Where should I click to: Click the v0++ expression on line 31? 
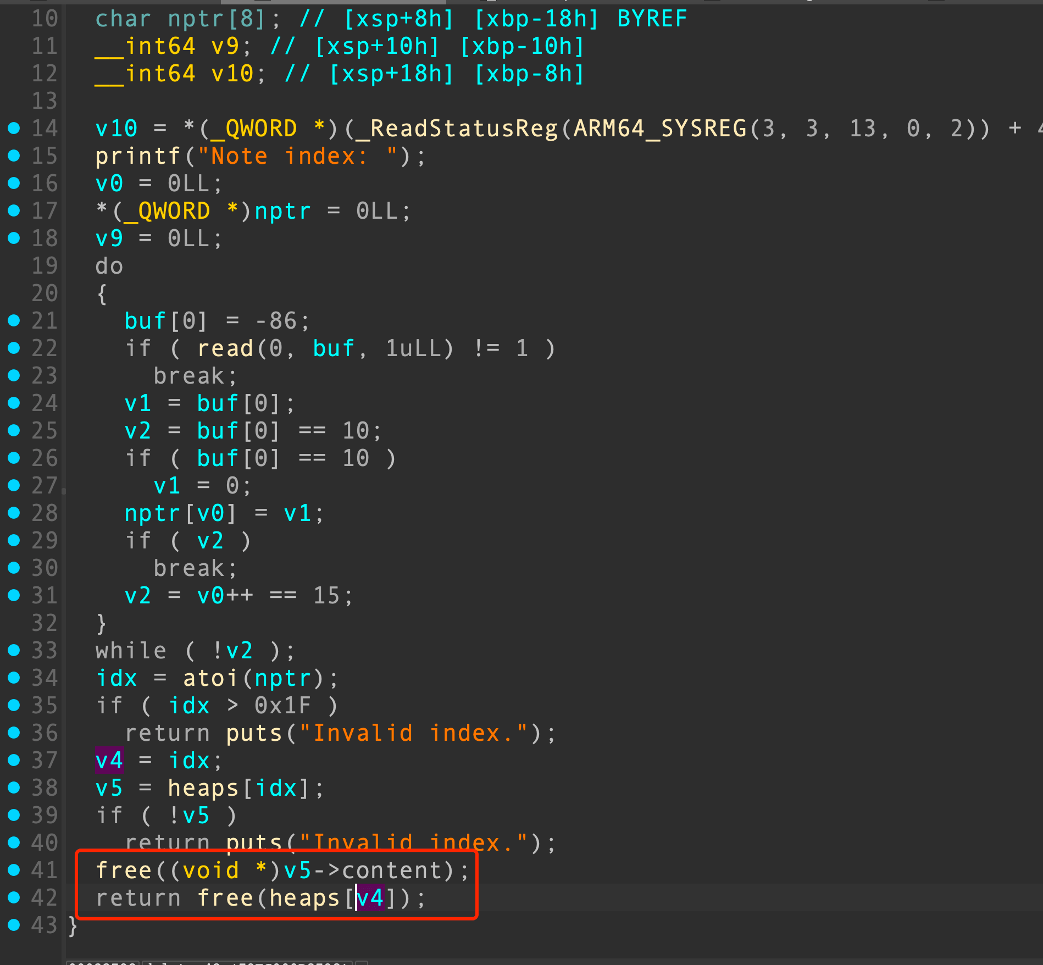[225, 596]
